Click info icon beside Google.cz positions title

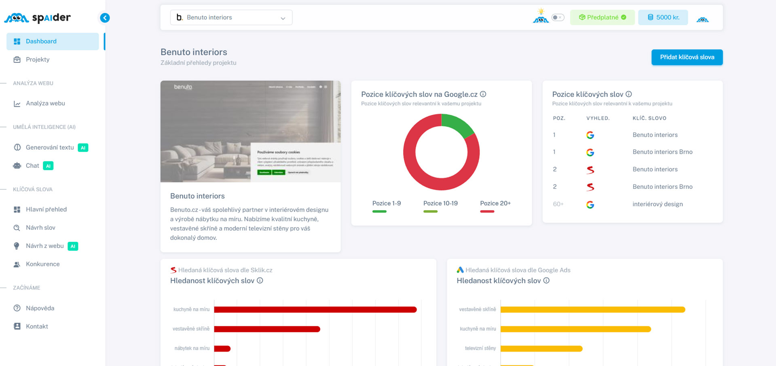tap(483, 94)
